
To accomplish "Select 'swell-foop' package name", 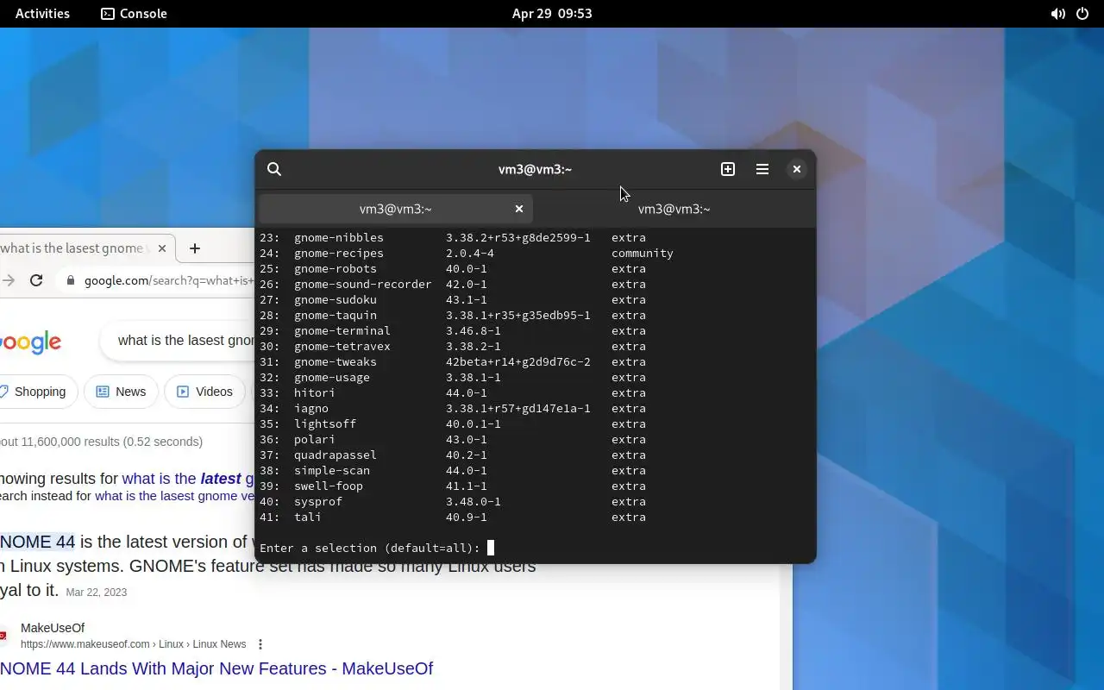I will (329, 486).
